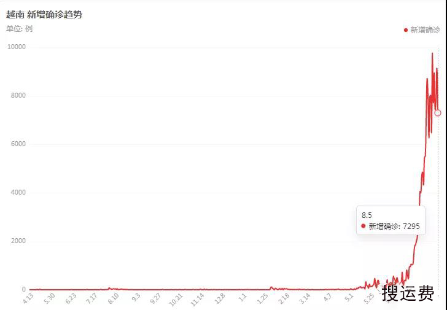Click the red dot inside the tooltip

(x=363, y=227)
